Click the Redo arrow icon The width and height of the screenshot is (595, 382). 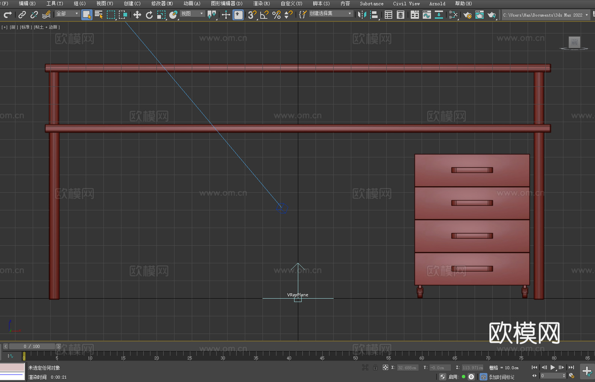point(8,15)
